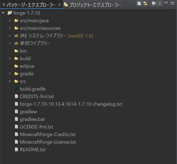
Task: Maximize the Package Explorer view
Action: (x=172, y=3)
